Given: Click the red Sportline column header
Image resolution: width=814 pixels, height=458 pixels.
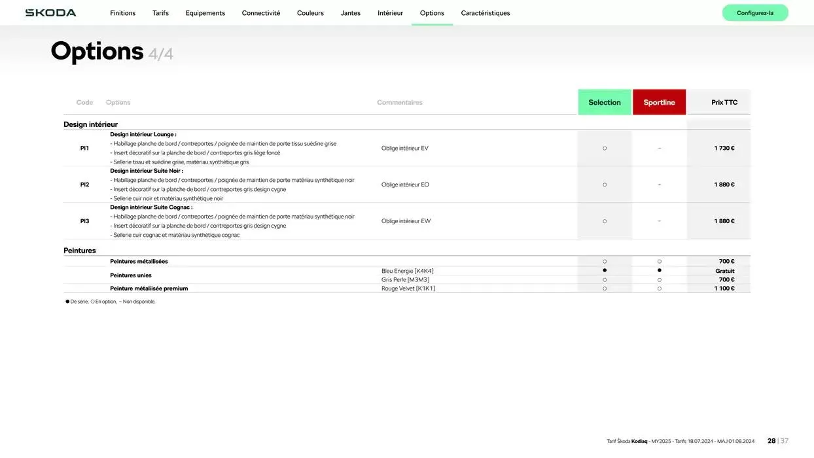Looking at the screenshot, I should point(659,102).
